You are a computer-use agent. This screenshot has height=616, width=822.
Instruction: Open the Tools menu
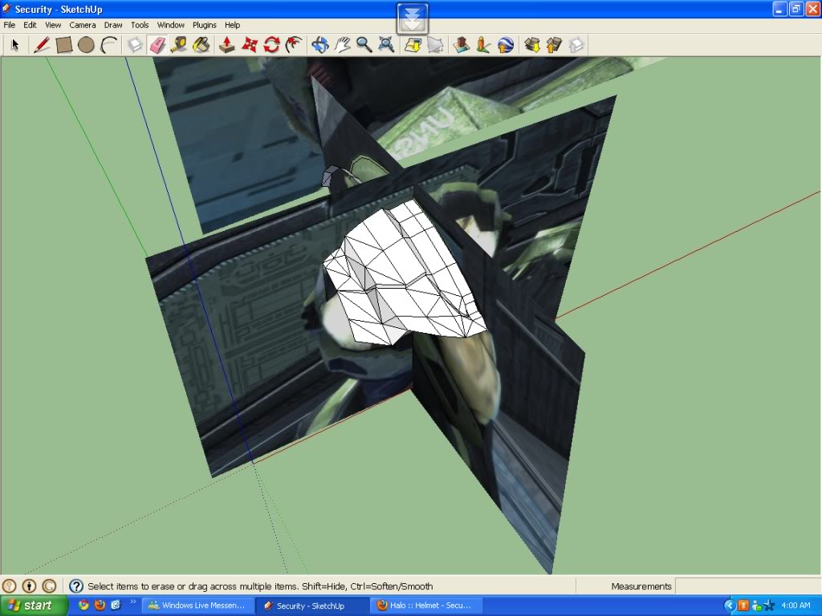point(140,25)
